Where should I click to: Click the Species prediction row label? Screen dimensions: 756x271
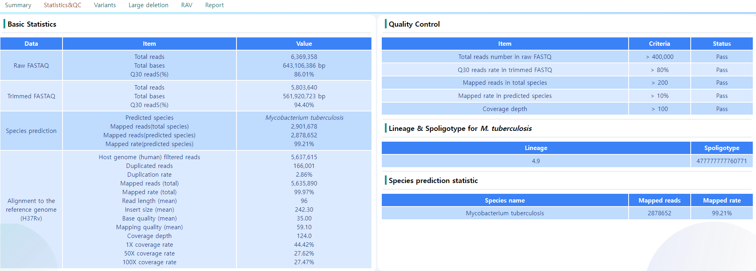31,131
